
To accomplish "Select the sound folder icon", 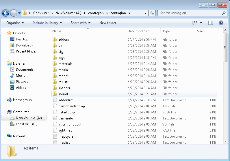I will 55,94.
